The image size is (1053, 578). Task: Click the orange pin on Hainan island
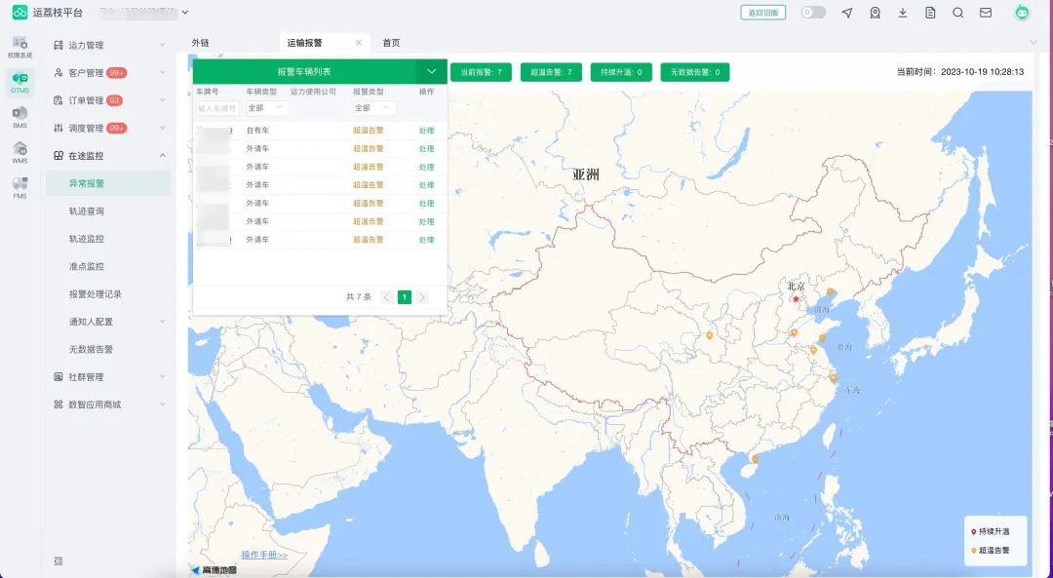(x=755, y=459)
